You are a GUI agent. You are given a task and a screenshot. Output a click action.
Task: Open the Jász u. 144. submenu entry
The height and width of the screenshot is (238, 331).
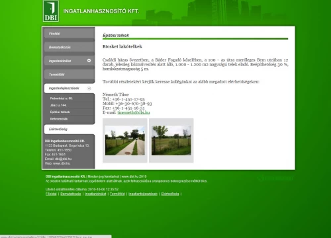tap(58, 105)
